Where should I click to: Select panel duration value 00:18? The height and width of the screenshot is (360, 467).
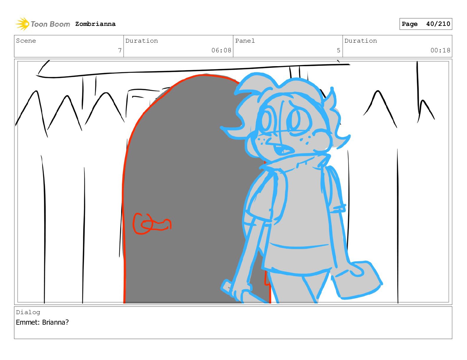[x=440, y=51]
